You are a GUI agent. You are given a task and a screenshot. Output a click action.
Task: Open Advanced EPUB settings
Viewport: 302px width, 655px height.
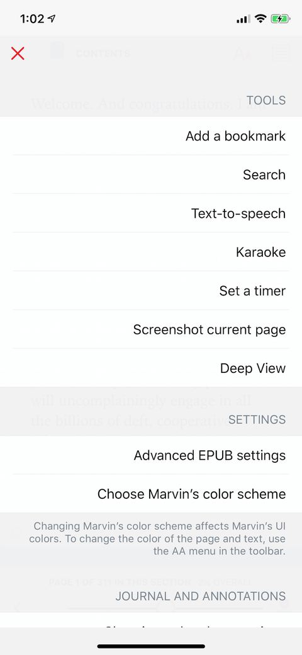coord(151,455)
